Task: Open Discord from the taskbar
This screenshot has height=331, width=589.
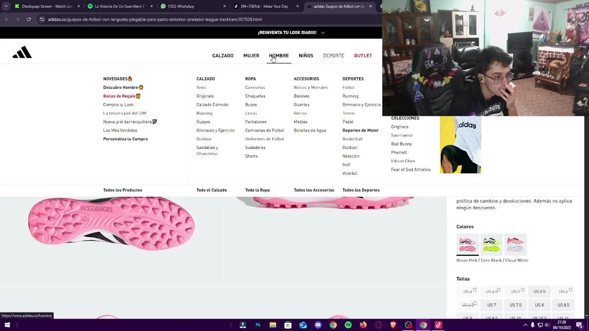Action: pyautogui.click(x=318, y=325)
